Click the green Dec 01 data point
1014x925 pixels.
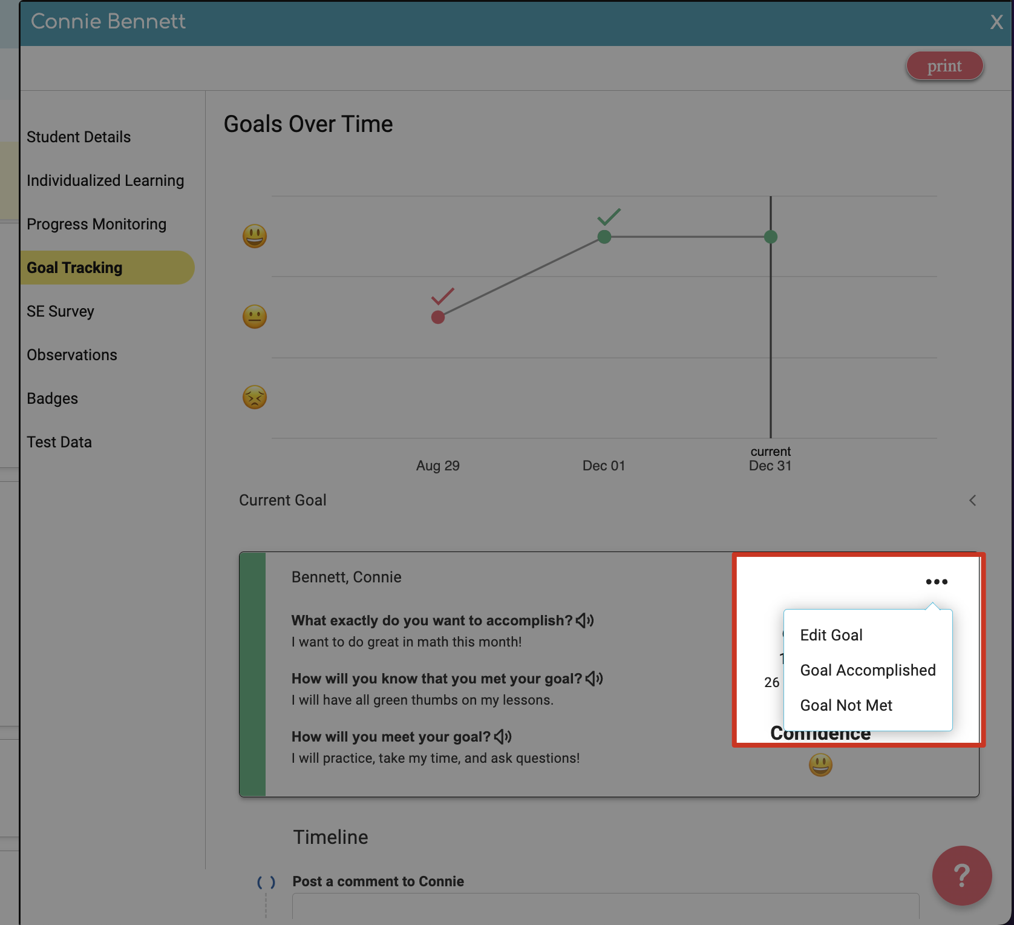(x=604, y=237)
